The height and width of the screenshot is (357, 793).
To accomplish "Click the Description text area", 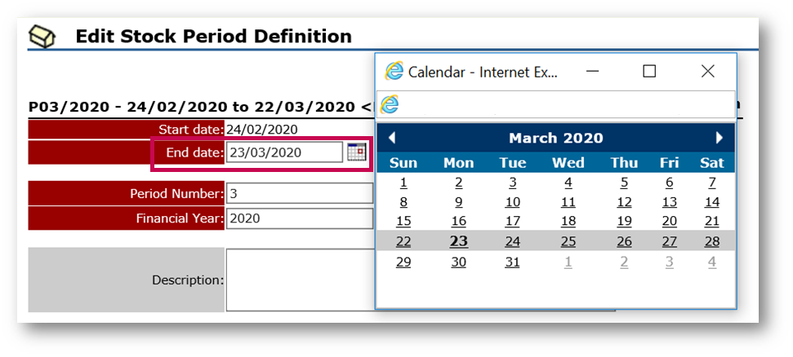I will (300, 280).
